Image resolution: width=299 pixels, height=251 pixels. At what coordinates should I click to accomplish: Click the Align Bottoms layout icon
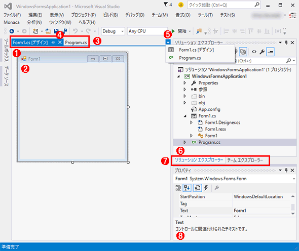(x=267, y=31)
